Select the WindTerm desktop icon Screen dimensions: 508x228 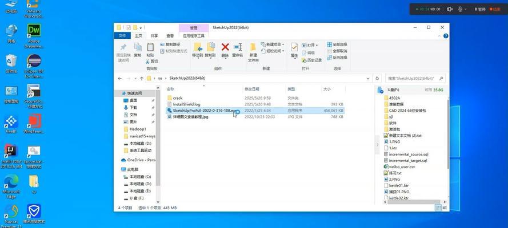tap(34, 125)
